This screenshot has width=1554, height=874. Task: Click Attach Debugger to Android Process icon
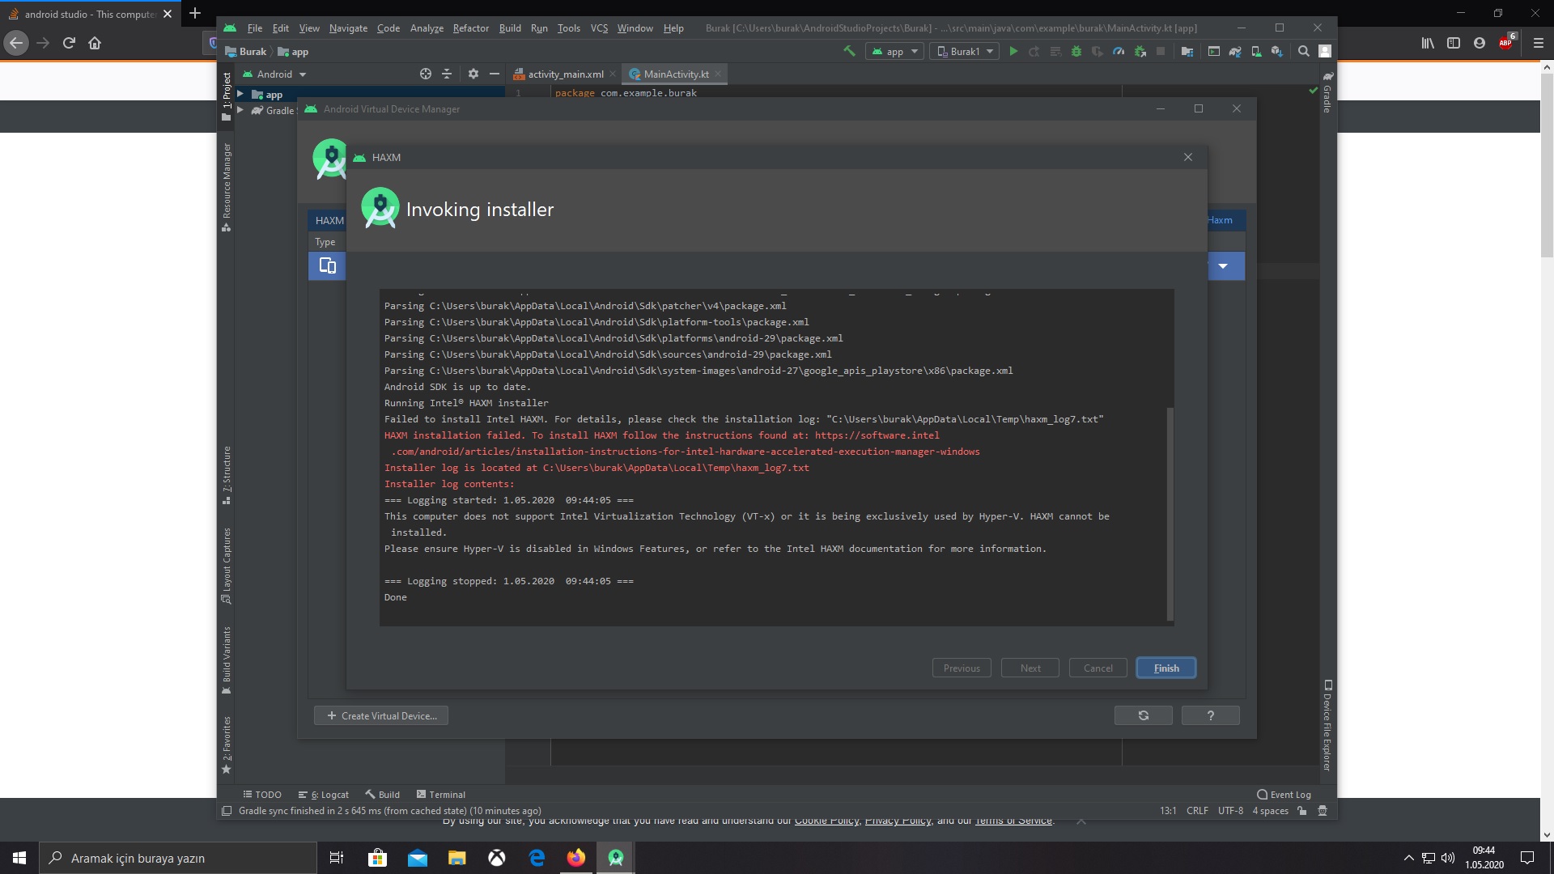pyautogui.click(x=1140, y=51)
